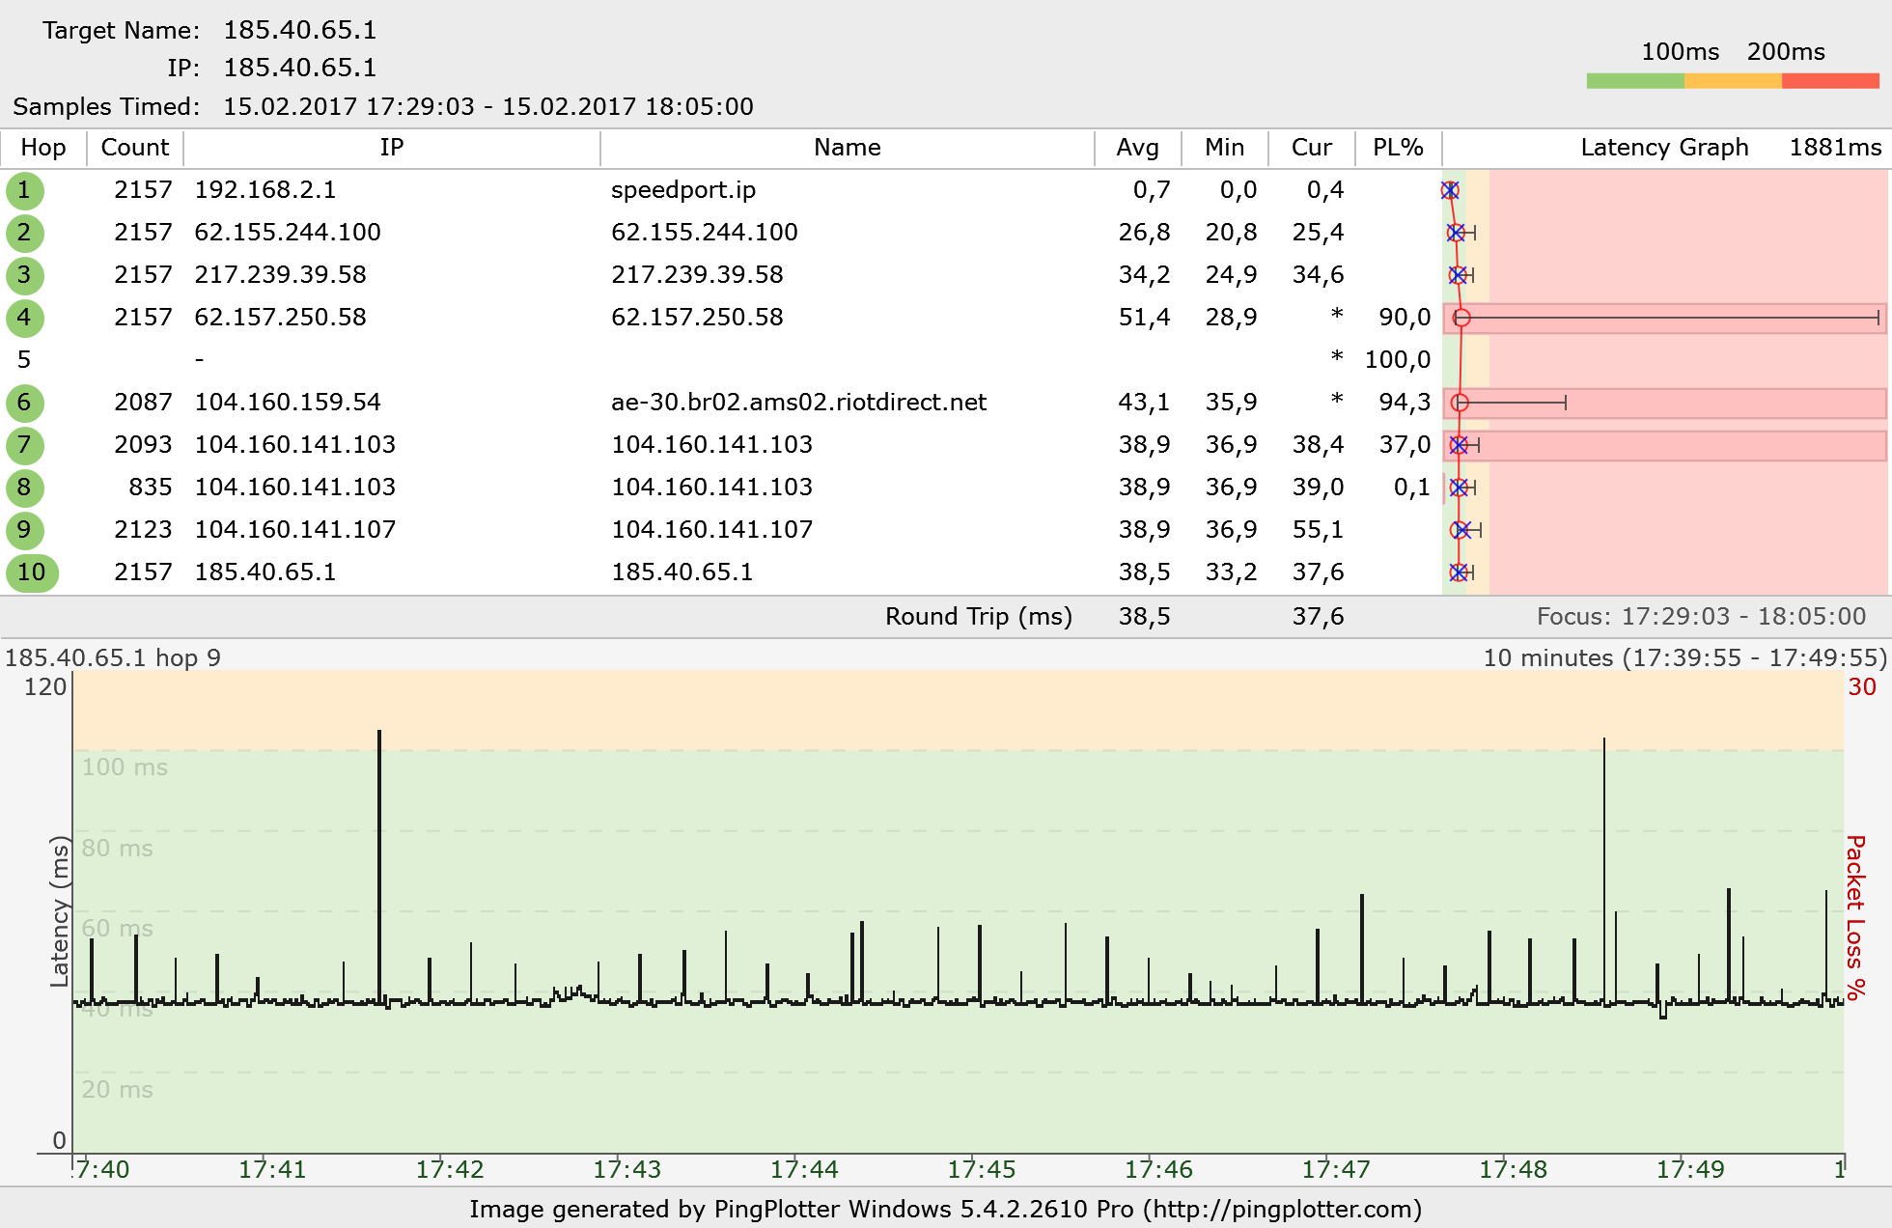Viewport: 1892px width, 1228px height.
Task: Click the Count column header
Action: click(135, 148)
